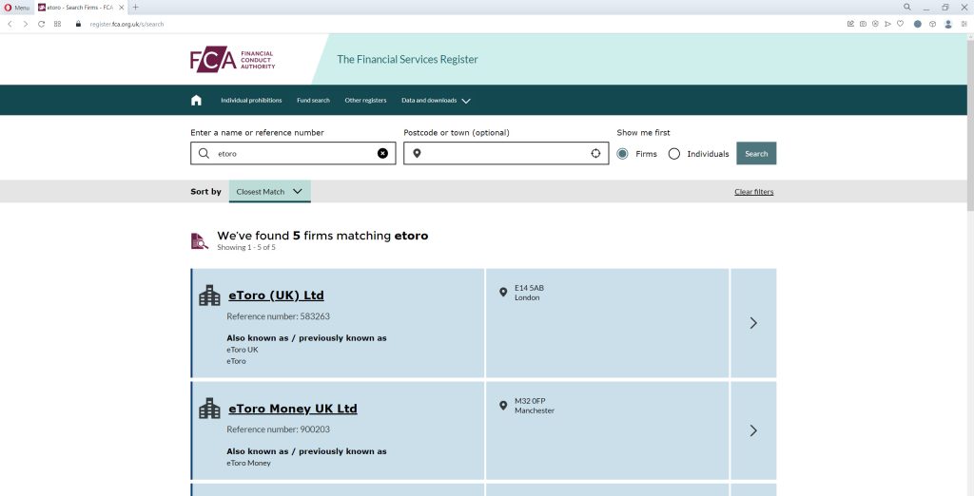Open the Opera Menu button
Screen dimensions: 974x496
point(17,8)
